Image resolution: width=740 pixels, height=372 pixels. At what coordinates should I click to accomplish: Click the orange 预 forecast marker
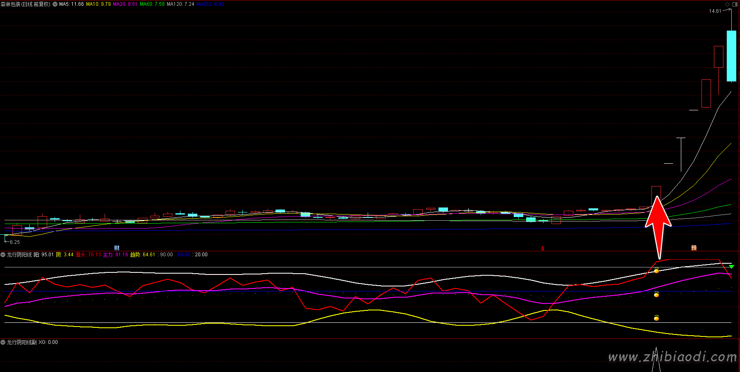pyautogui.click(x=694, y=248)
